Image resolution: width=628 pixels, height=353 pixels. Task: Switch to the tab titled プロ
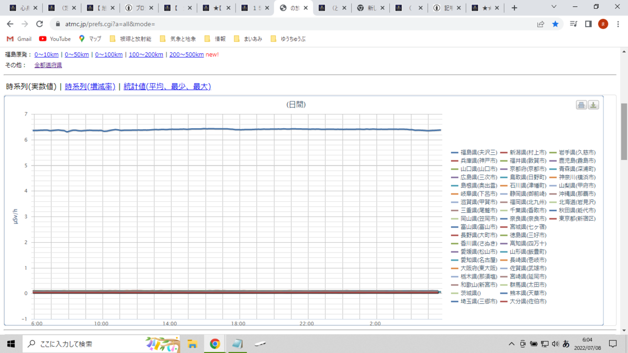[x=139, y=8]
